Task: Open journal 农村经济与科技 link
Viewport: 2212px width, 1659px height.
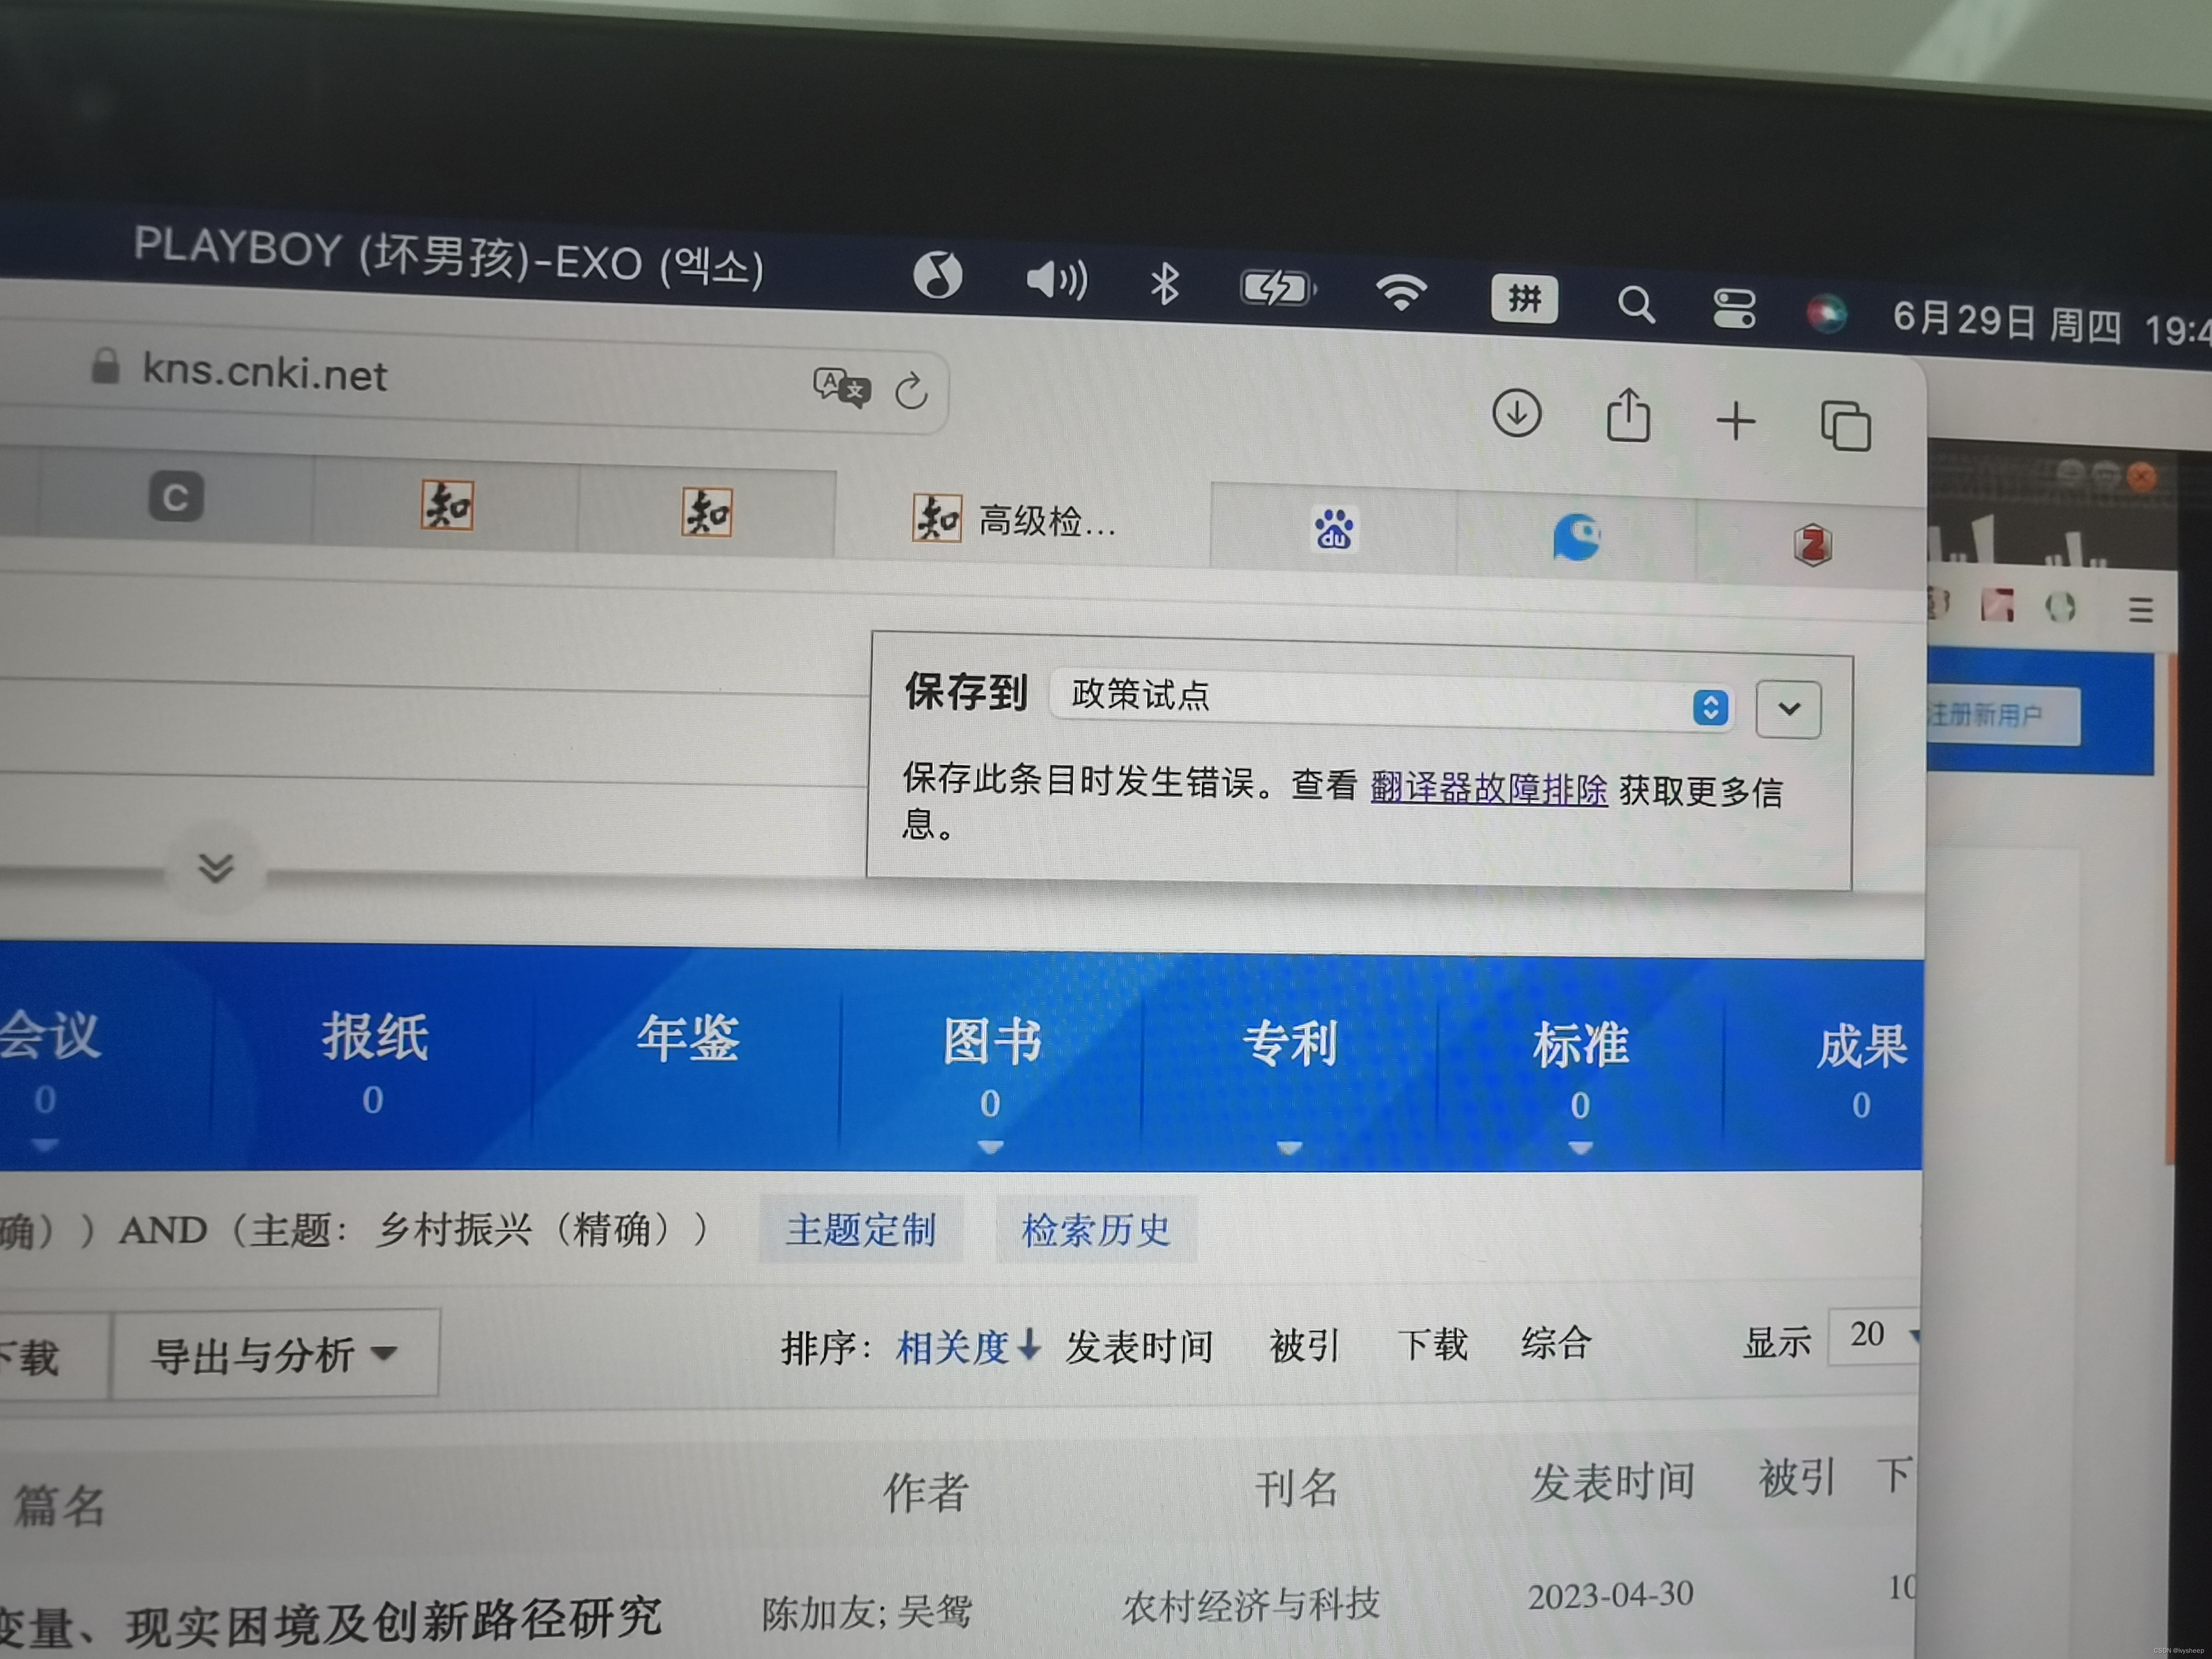Action: (1251, 1605)
